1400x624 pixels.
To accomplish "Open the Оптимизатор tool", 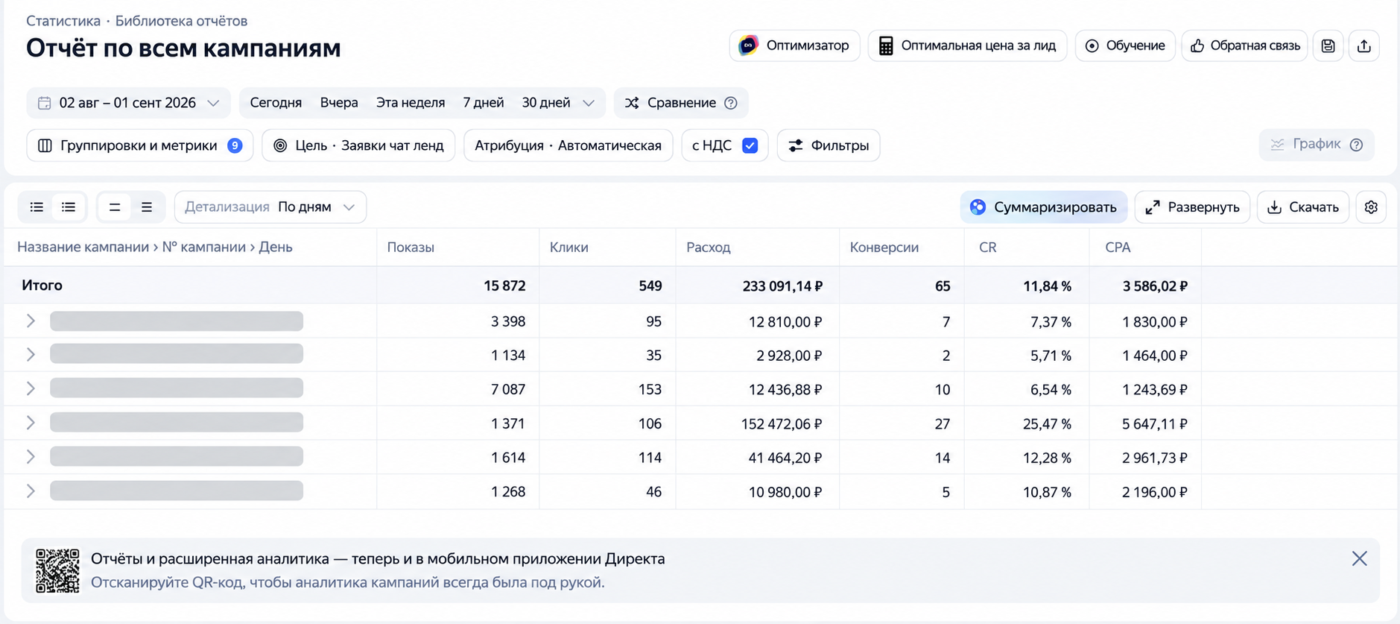I will pos(794,45).
